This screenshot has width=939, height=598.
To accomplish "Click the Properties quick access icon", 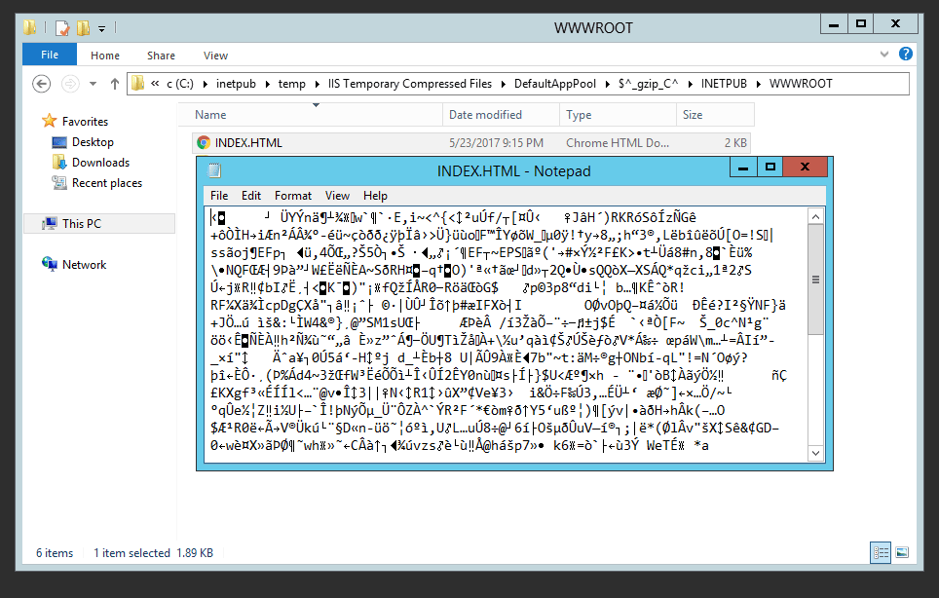I will pos(62,27).
